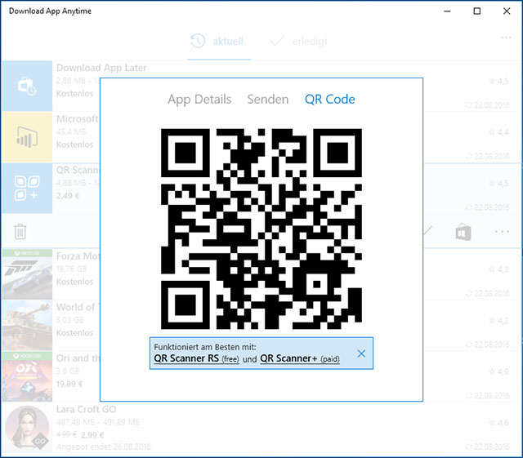Click the Download App Later app tile
Screen dimensions: 523x458
(27, 86)
